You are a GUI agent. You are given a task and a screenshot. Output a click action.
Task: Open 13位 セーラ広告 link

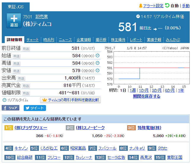[116, 157]
